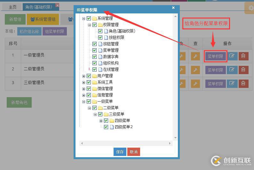This screenshot has height=170, width=254.
Task: Uncheck the 按钮管理 checkbox
Action: point(94,44)
